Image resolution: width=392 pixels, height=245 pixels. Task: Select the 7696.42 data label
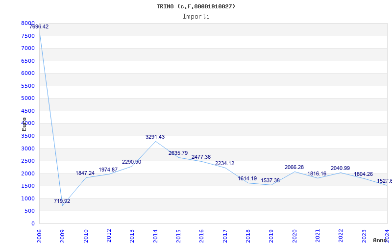(x=39, y=27)
